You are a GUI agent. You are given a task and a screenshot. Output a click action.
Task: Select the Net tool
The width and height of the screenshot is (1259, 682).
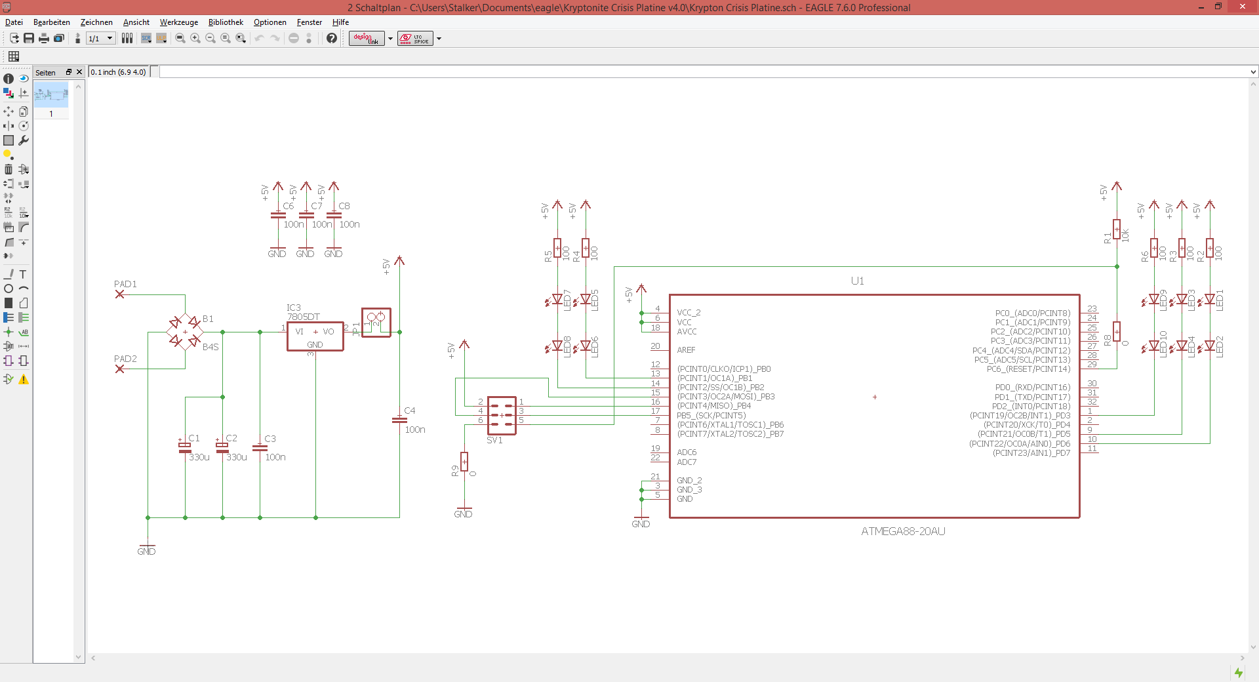pos(24,317)
